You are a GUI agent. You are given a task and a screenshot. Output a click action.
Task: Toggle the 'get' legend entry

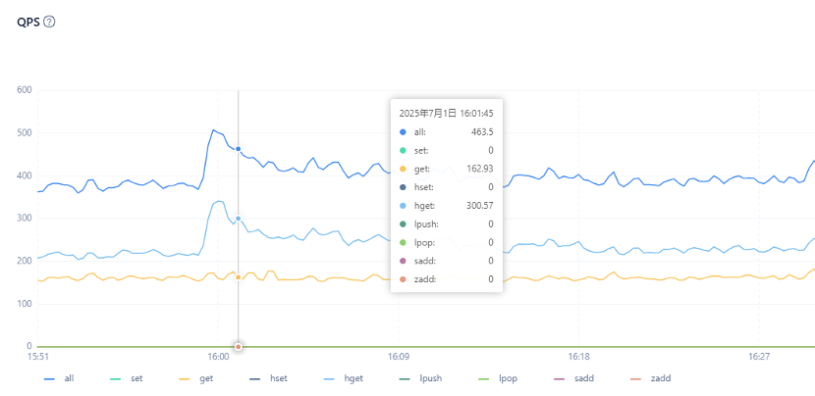196,377
